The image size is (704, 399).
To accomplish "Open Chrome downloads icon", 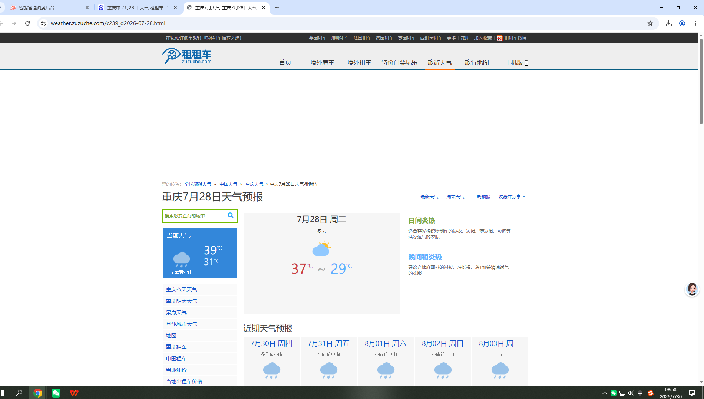I will [x=668, y=23].
